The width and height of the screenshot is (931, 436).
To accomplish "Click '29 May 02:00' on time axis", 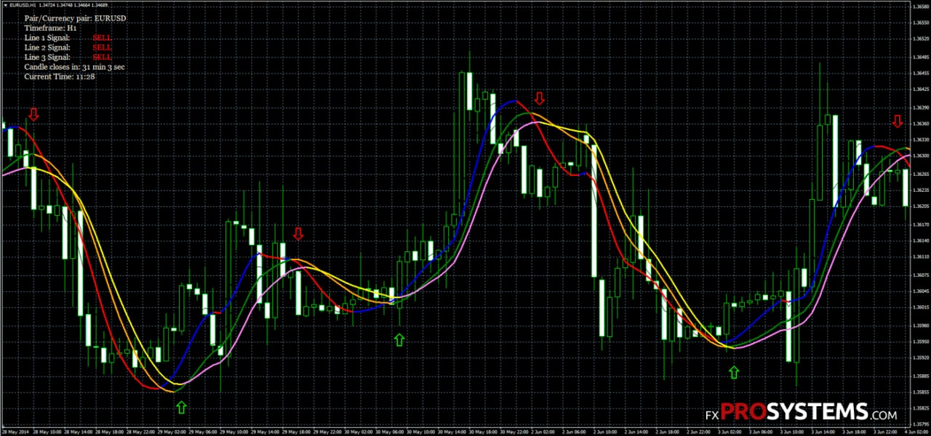I will pyautogui.click(x=171, y=432).
